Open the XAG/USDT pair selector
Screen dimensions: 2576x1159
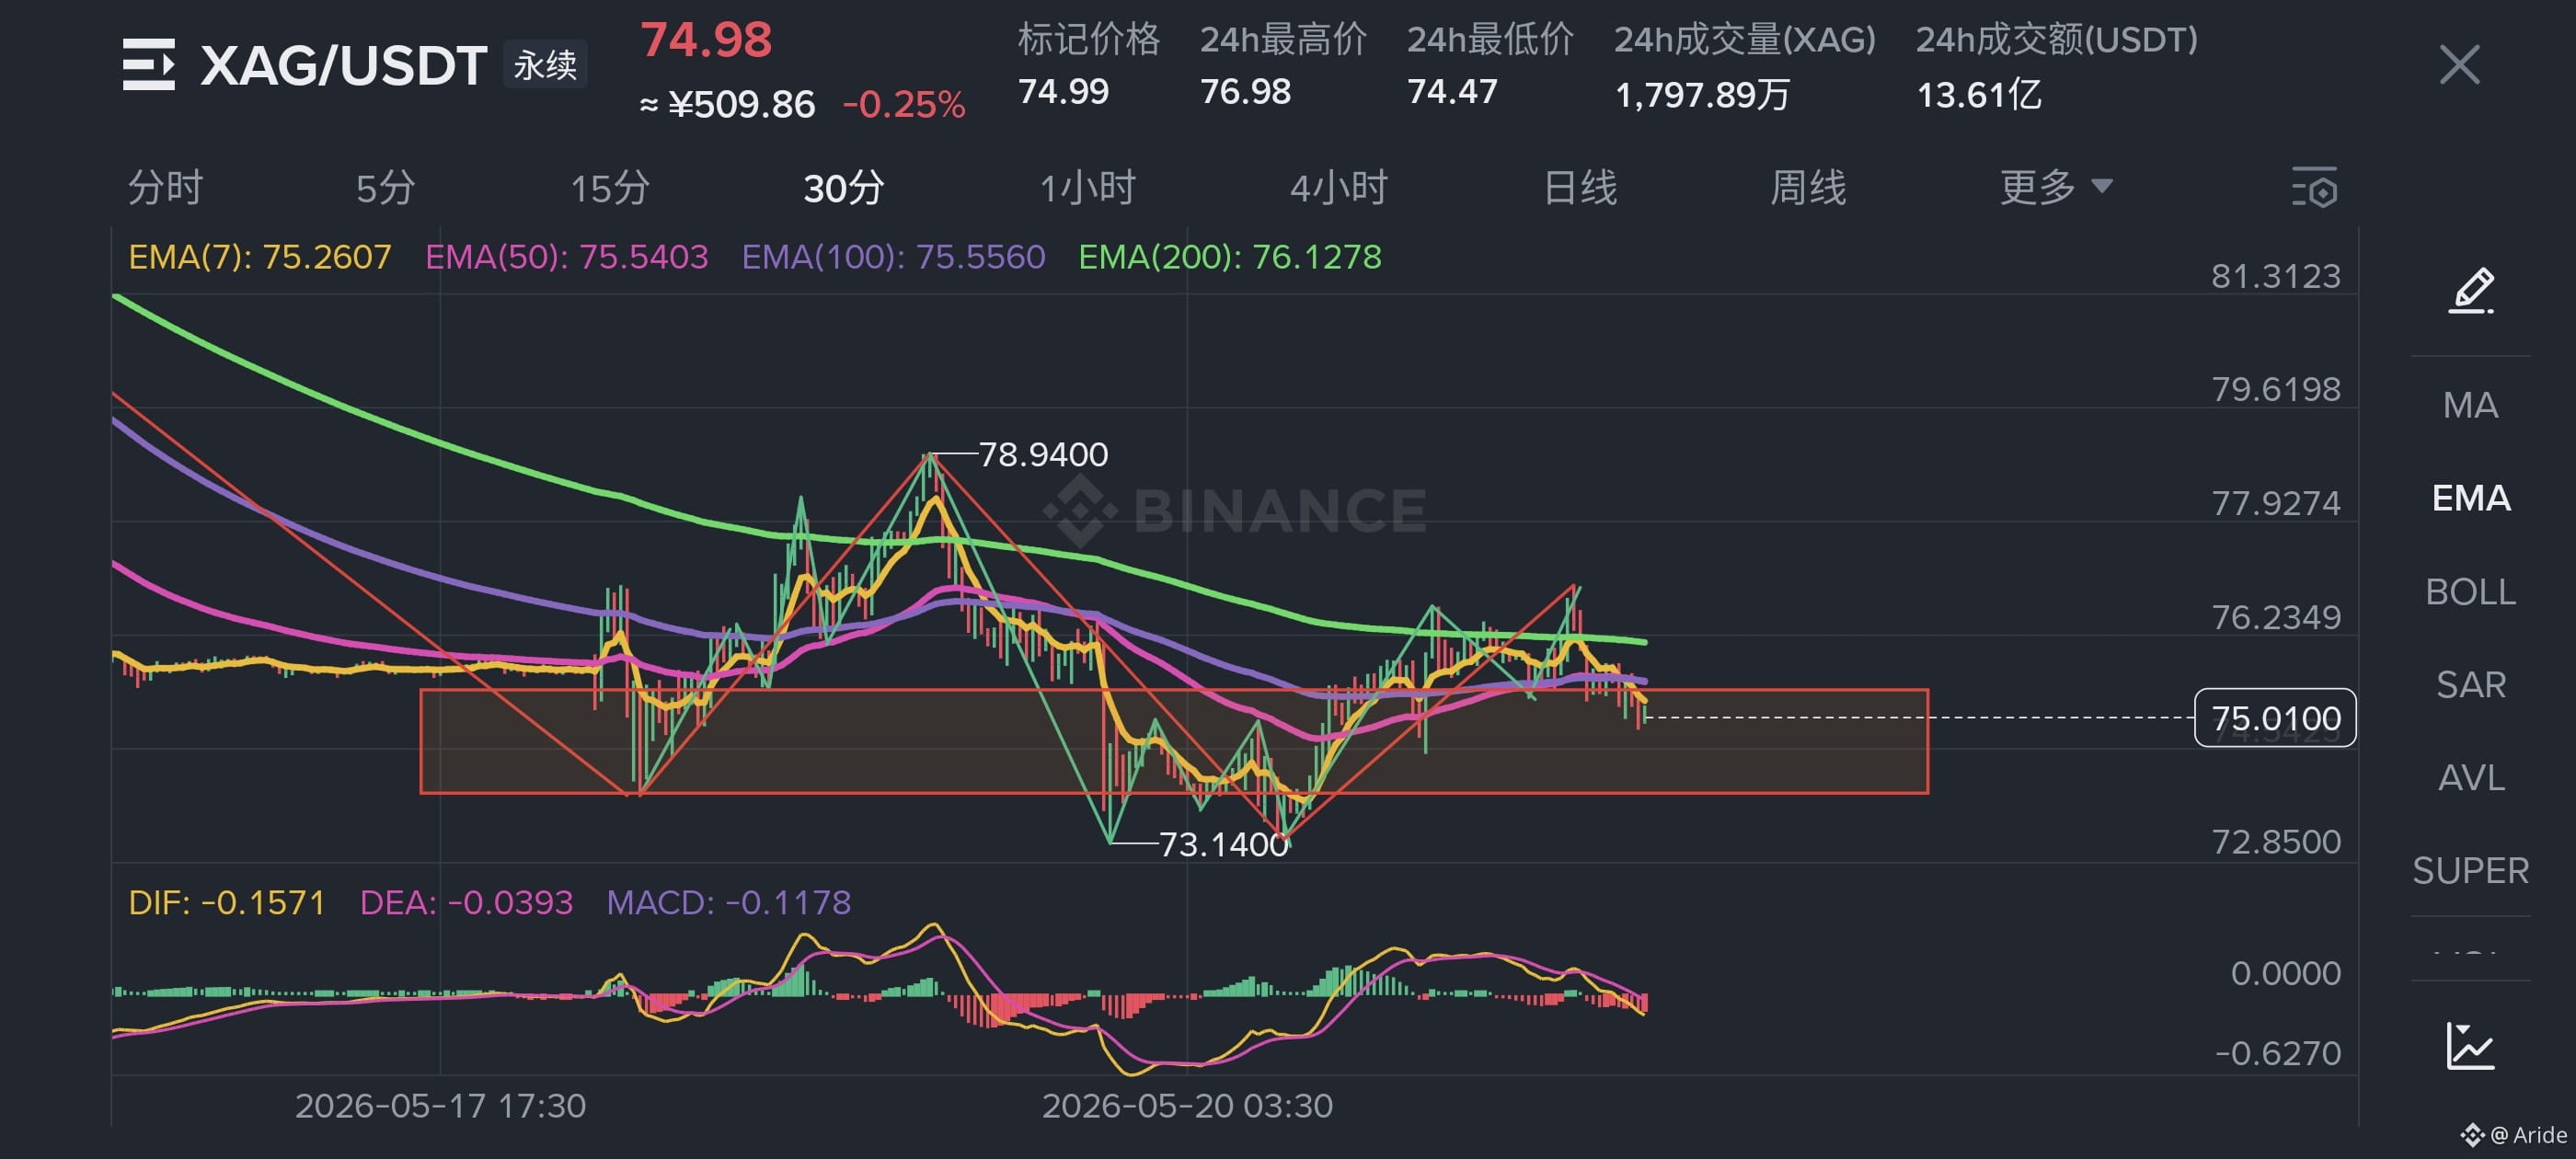[x=343, y=65]
